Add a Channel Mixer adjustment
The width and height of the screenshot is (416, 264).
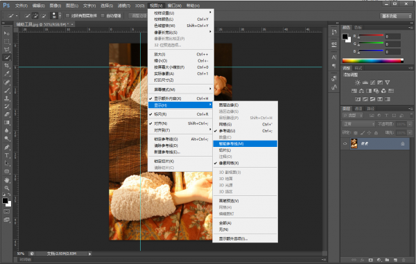(383, 91)
